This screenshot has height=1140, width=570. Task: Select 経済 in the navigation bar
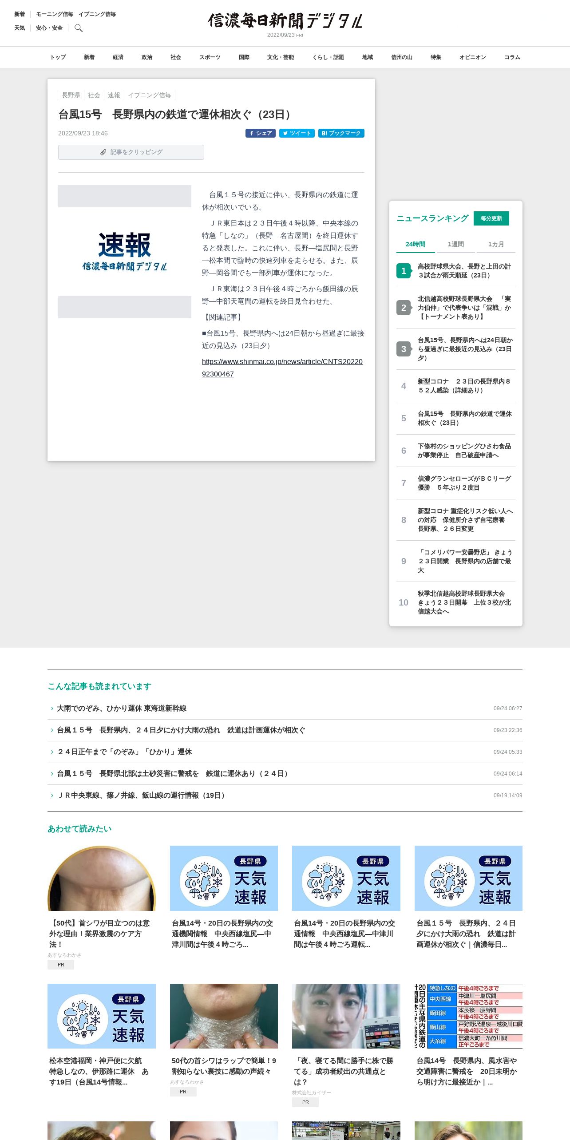(x=118, y=57)
